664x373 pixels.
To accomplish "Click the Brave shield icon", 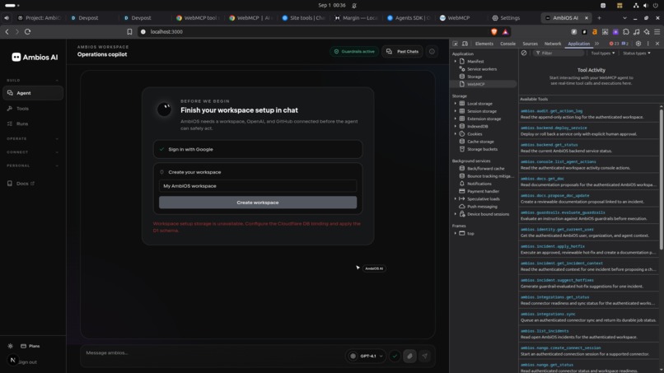I will coord(493,32).
